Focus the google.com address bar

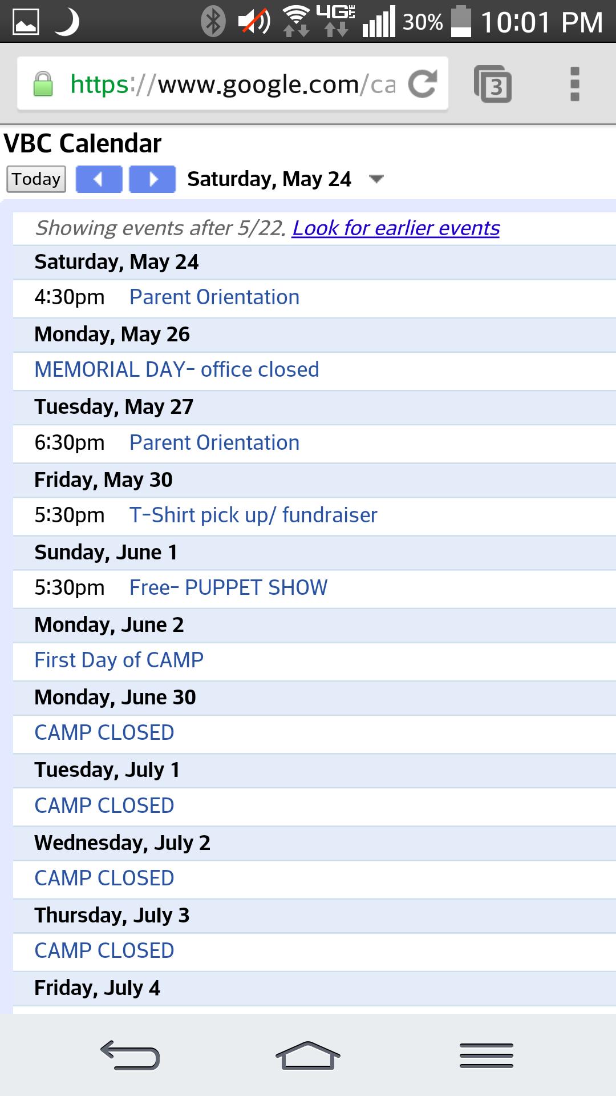coord(234,84)
